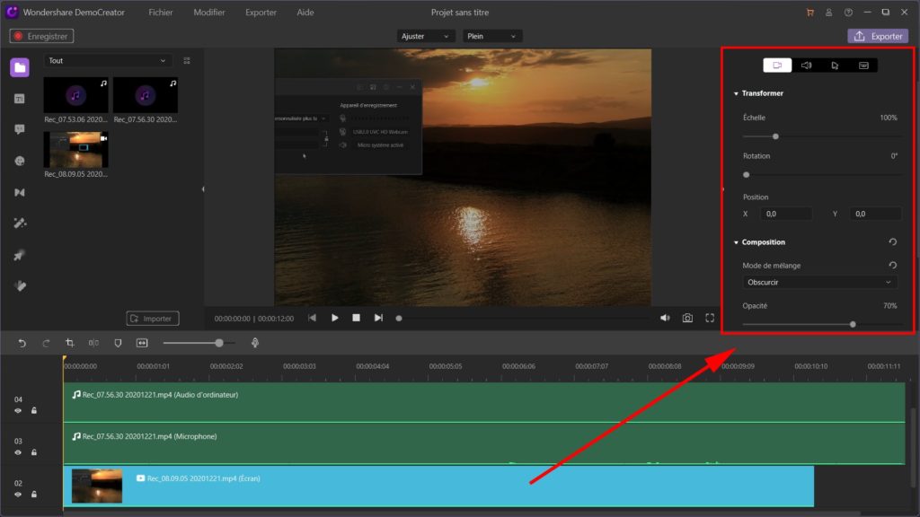Adjust the Rotation slider handle
The height and width of the screenshot is (517, 920).
coord(747,175)
